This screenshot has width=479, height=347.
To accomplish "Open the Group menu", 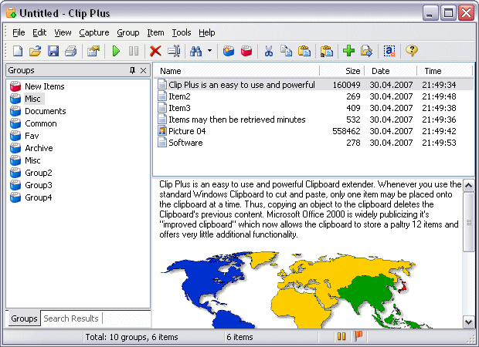I will 128,32.
